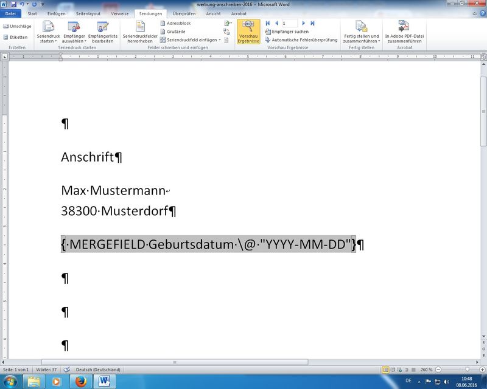Click the MERGEFIELD Geburtsdatum field

[x=208, y=244]
